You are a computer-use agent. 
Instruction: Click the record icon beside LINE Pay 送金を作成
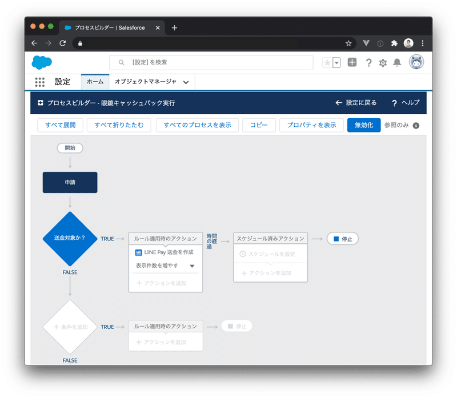pyautogui.click(x=138, y=252)
